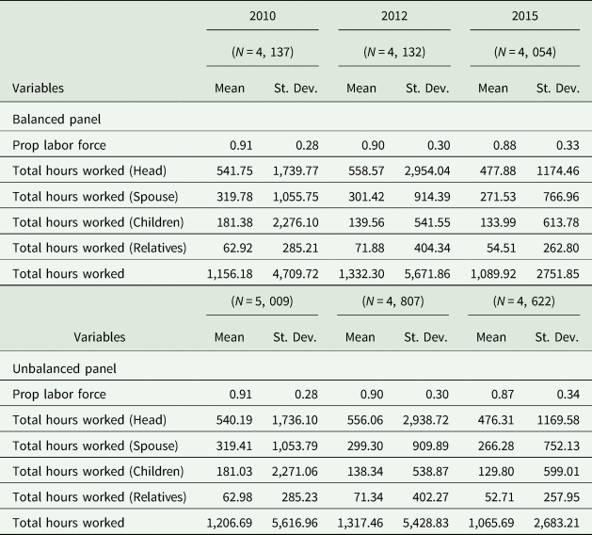Click the 2015 year column header
This screenshot has height=535, width=592.
525,16
